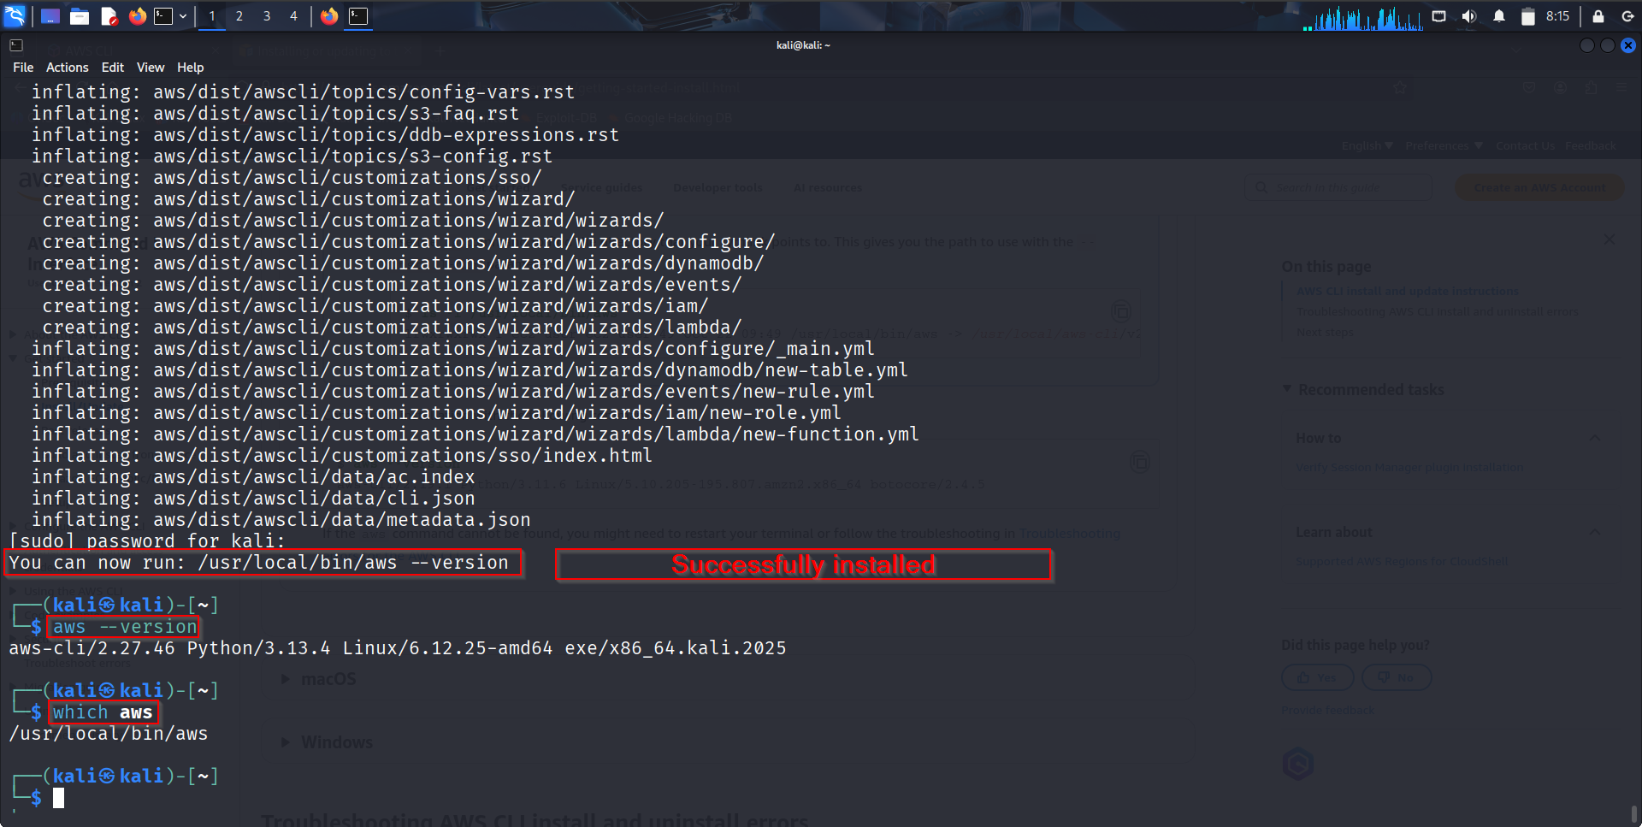The height and width of the screenshot is (827, 1642).
Task: Launch Firefox from the panel launcher
Action: pos(137,16)
